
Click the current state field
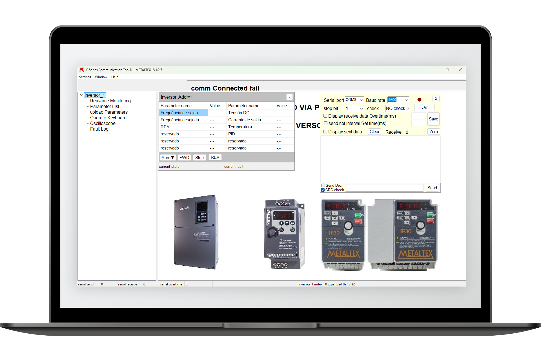[206, 167]
